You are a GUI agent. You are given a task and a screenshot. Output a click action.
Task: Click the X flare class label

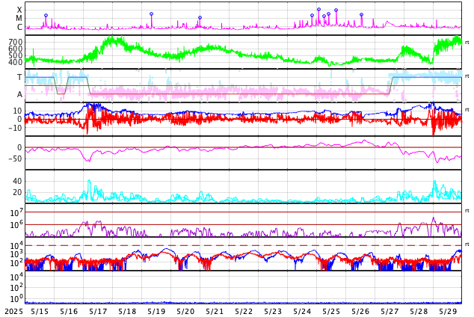19,10
